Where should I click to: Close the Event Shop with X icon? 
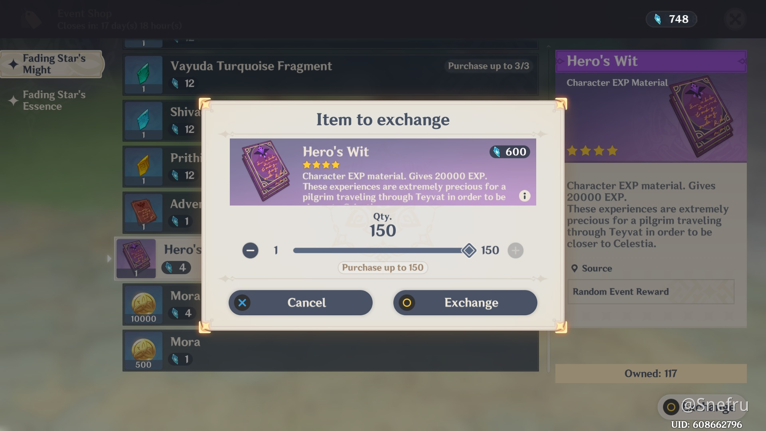pyautogui.click(x=735, y=19)
